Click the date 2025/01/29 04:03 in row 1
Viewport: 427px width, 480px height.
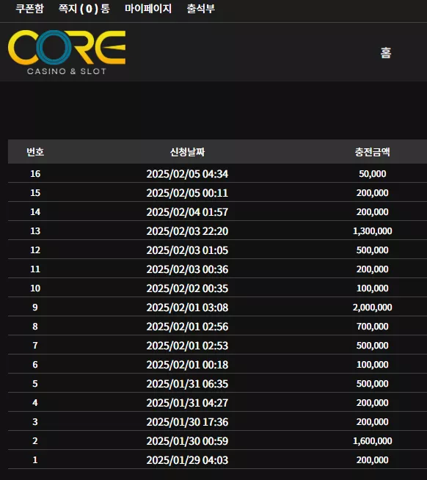coord(187,459)
